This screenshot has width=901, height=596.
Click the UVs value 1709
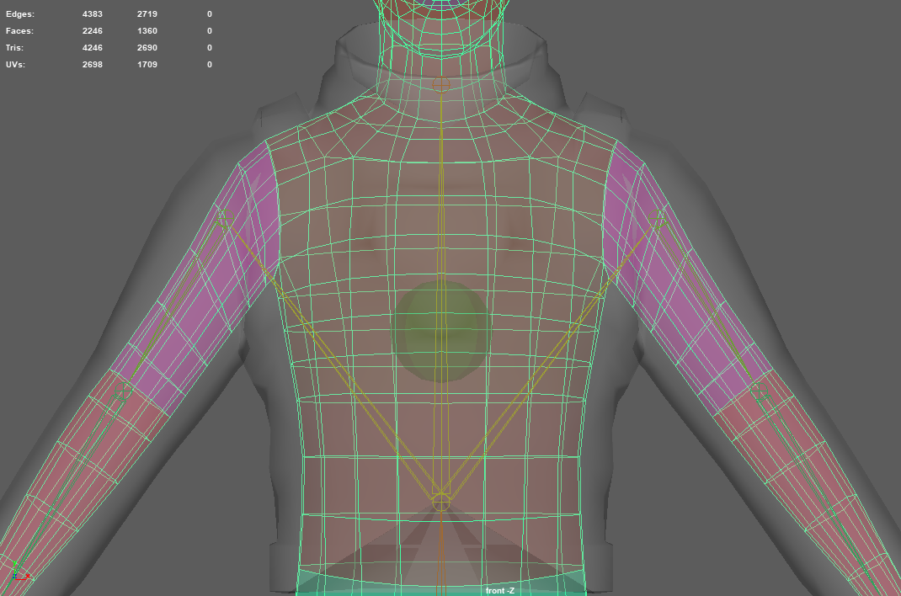(147, 64)
